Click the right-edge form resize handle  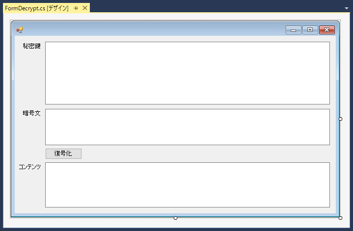(340, 119)
